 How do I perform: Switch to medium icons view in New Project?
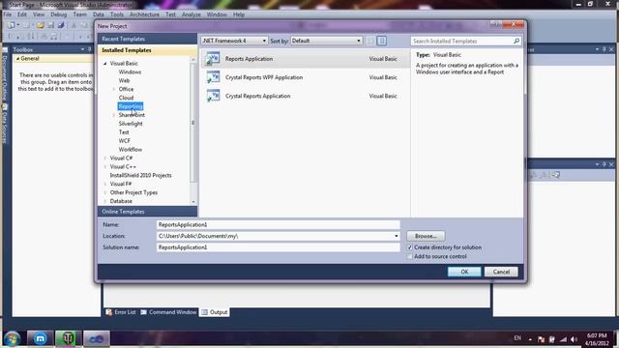381,41
